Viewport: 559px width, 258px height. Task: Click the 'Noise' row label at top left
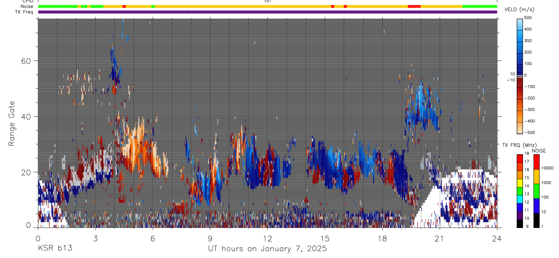point(27,6)
